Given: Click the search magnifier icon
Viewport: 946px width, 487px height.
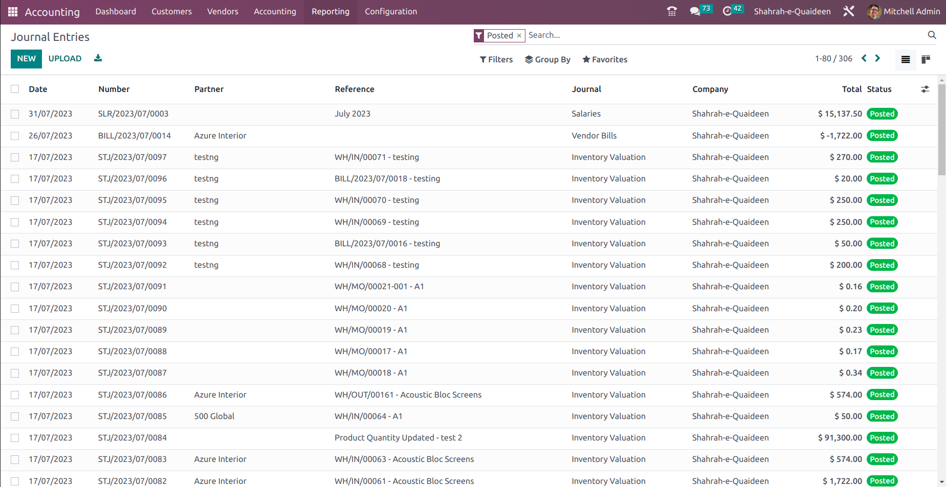Looking at the screenshot, I should click(932, 35).
